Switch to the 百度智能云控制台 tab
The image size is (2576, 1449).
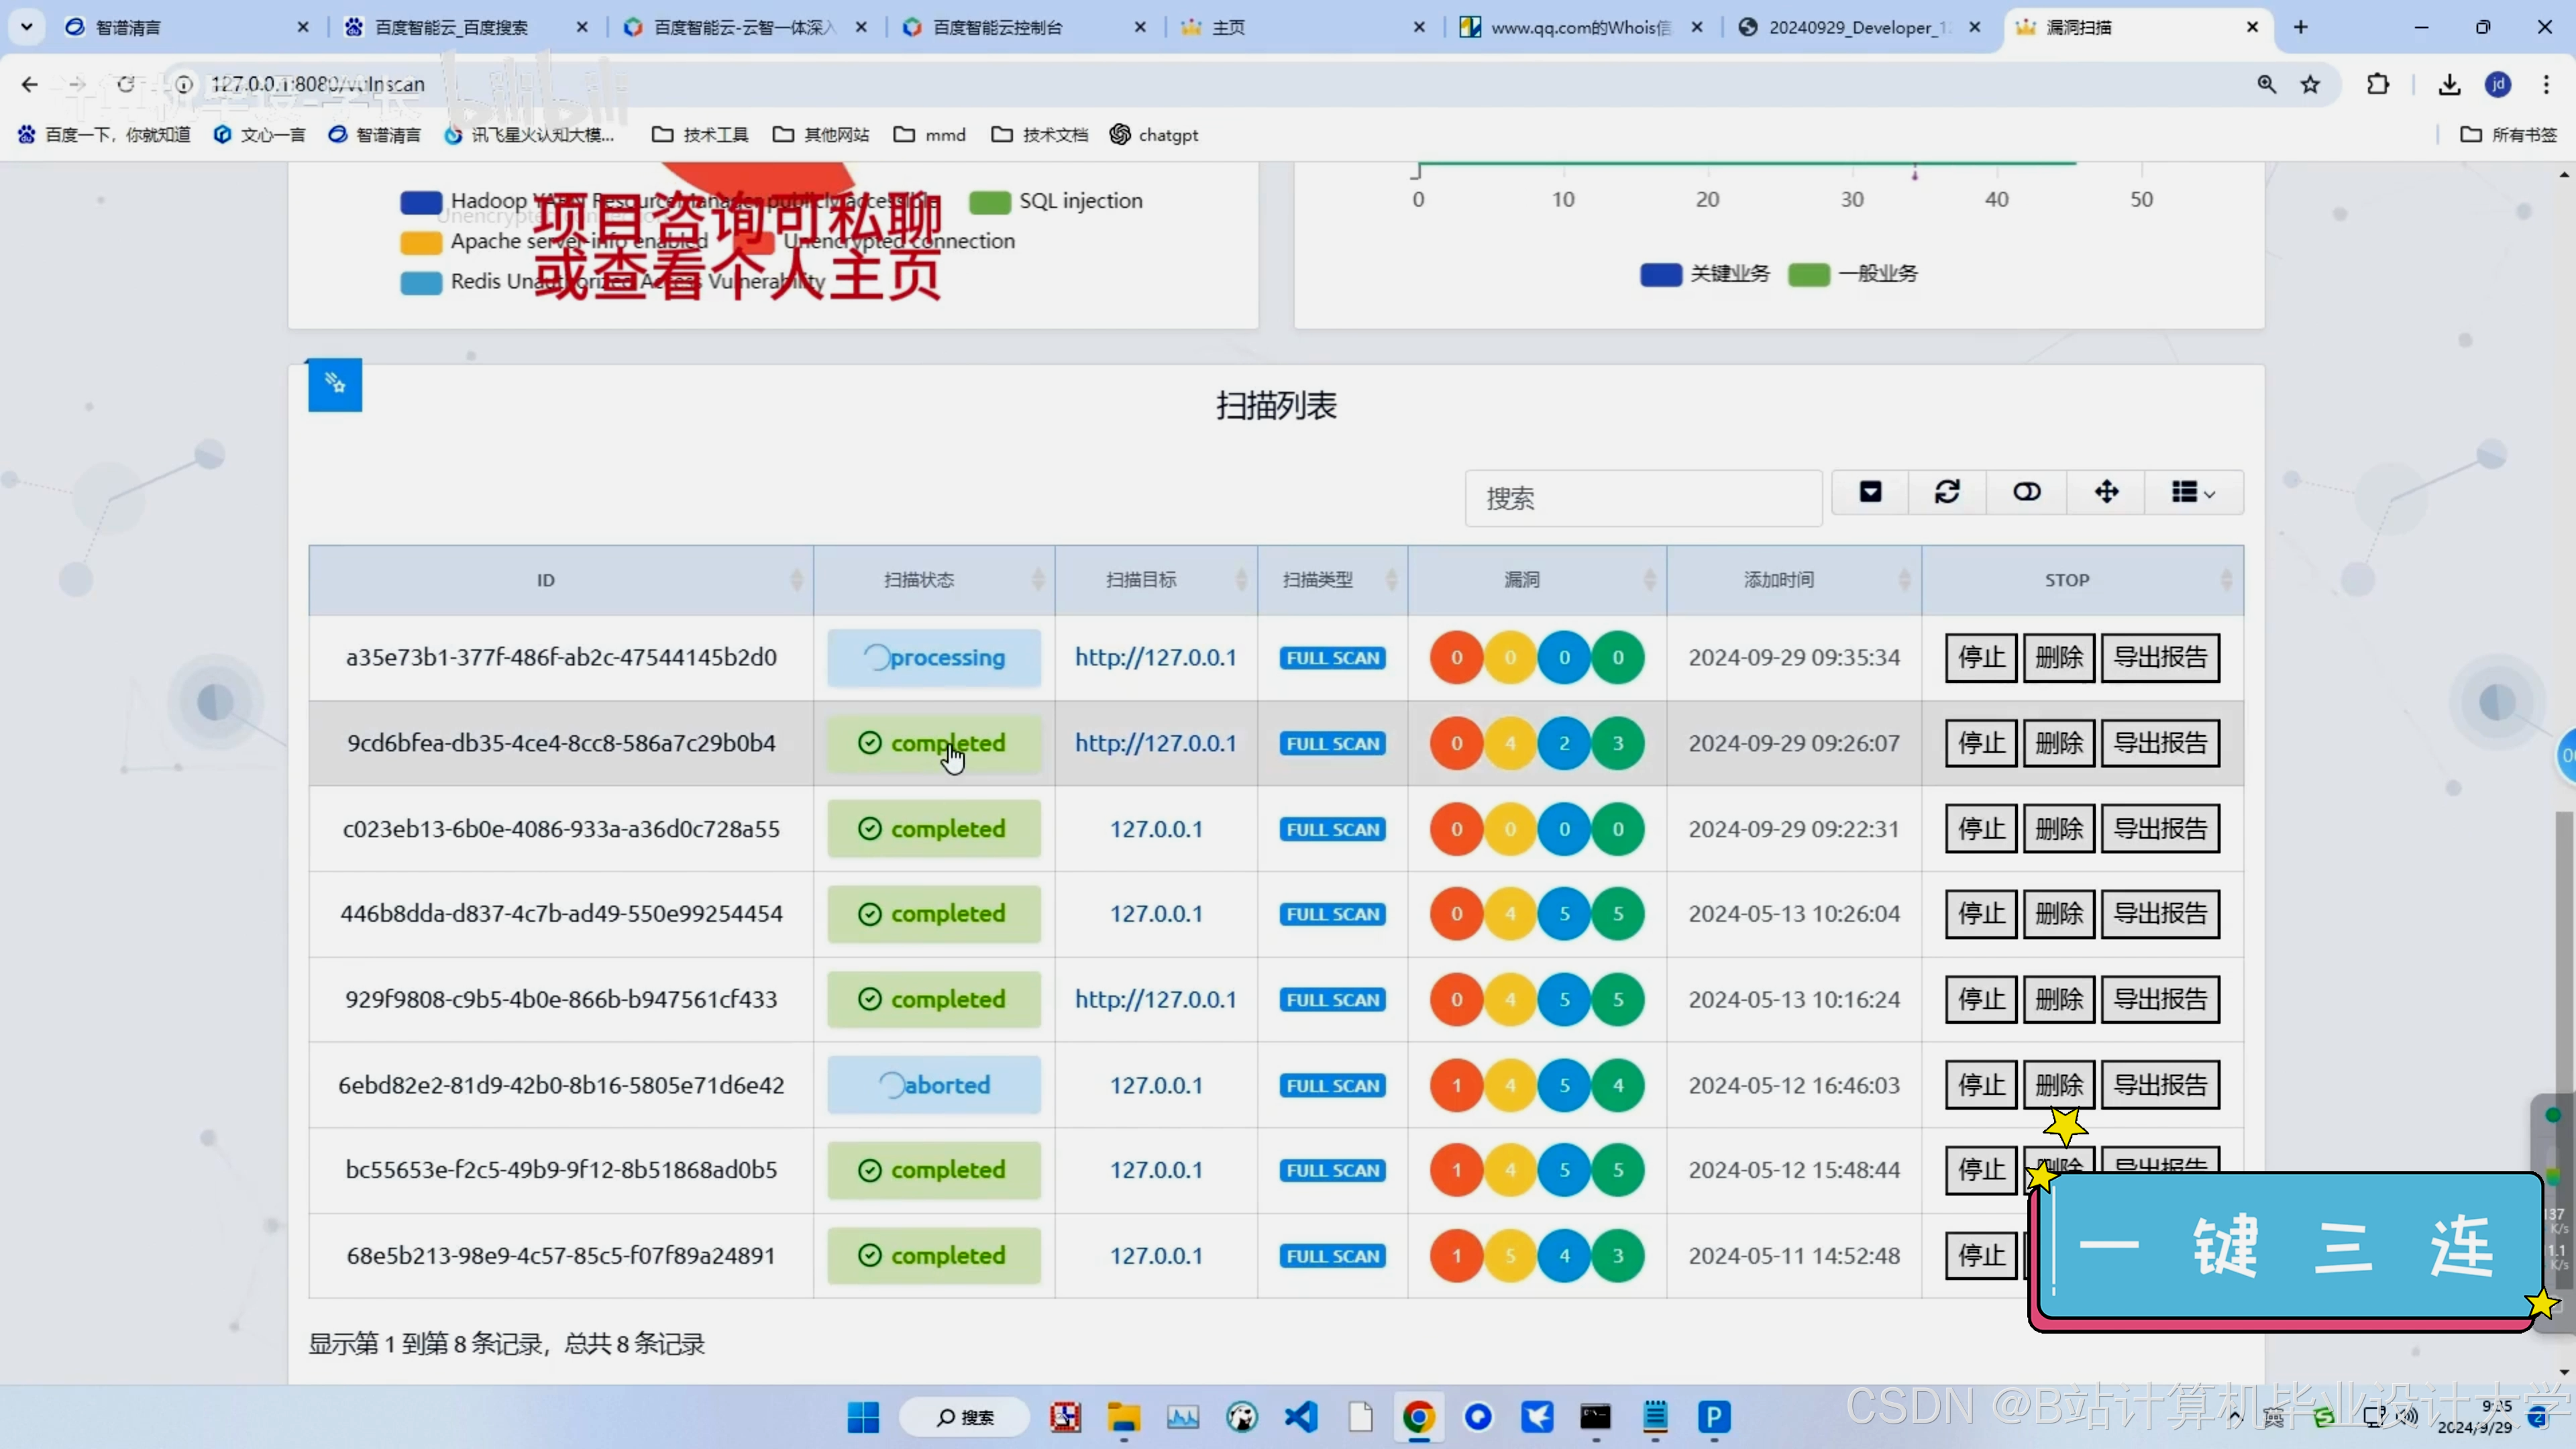coord(997,27)
